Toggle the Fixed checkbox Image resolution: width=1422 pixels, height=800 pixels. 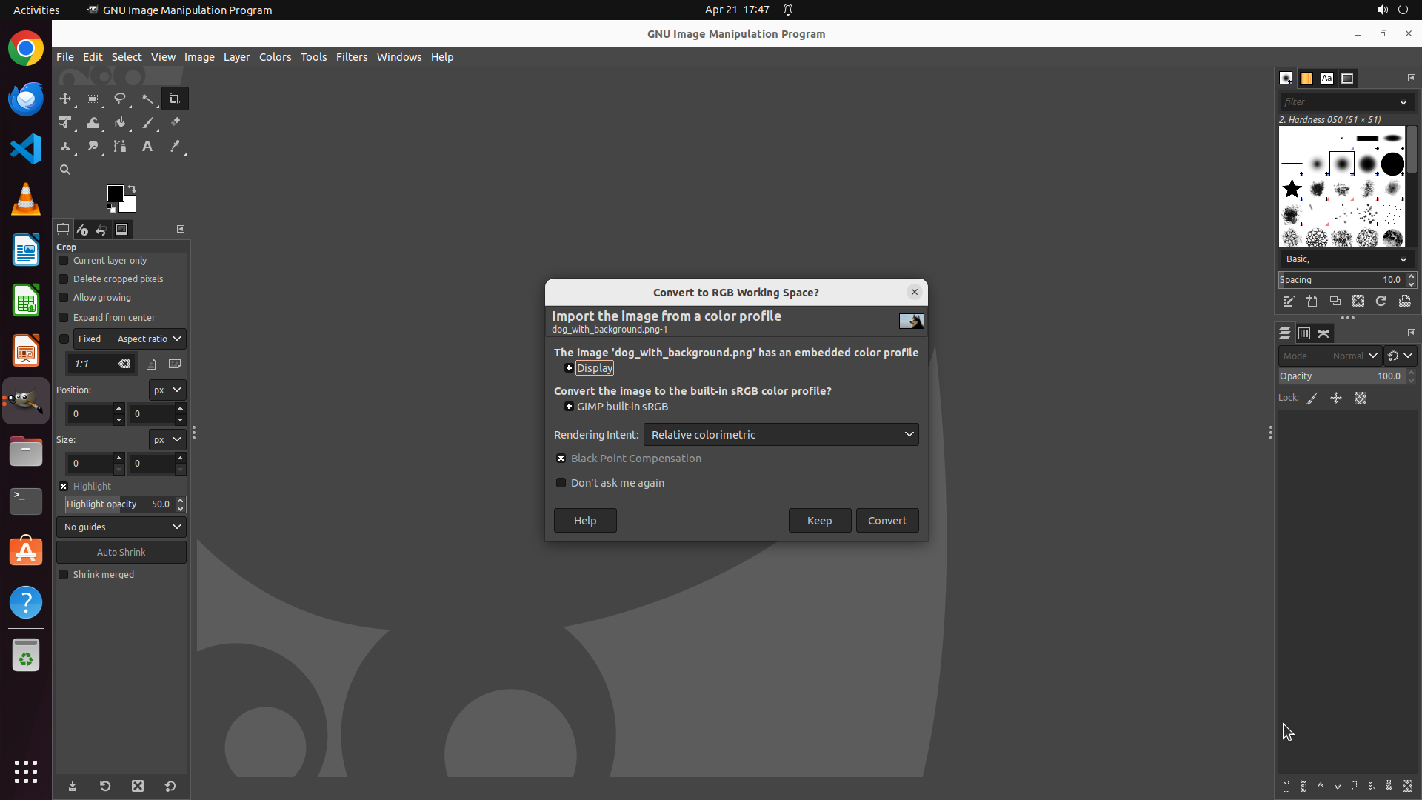point(64,339)
